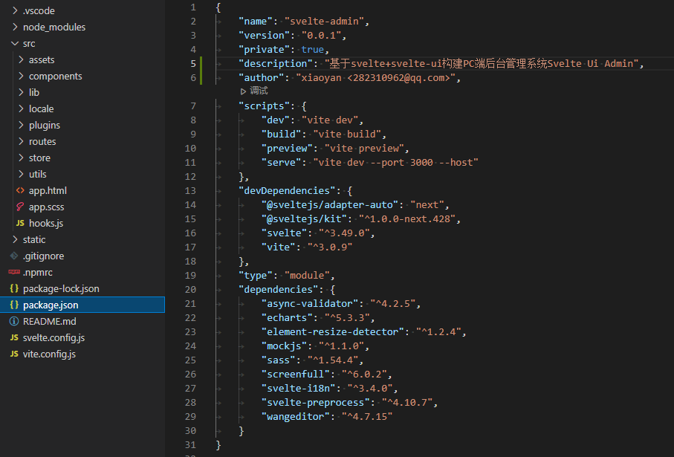Open the svelte.config.js file
The image size is (674, 457).
[54, 337]
